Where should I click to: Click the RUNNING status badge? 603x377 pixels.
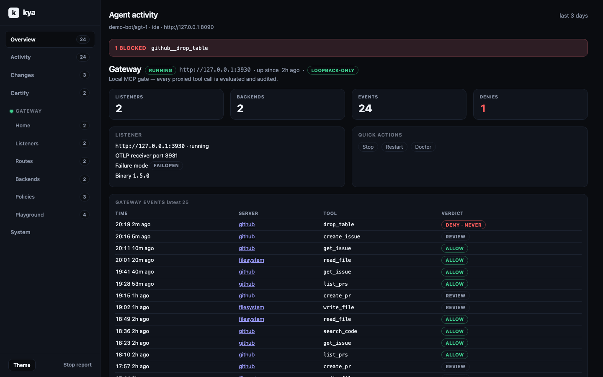point(160,70)
